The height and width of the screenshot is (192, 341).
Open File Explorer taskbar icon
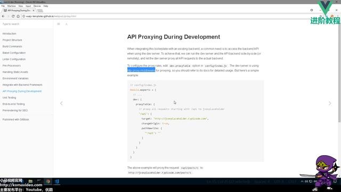[30, 181]
